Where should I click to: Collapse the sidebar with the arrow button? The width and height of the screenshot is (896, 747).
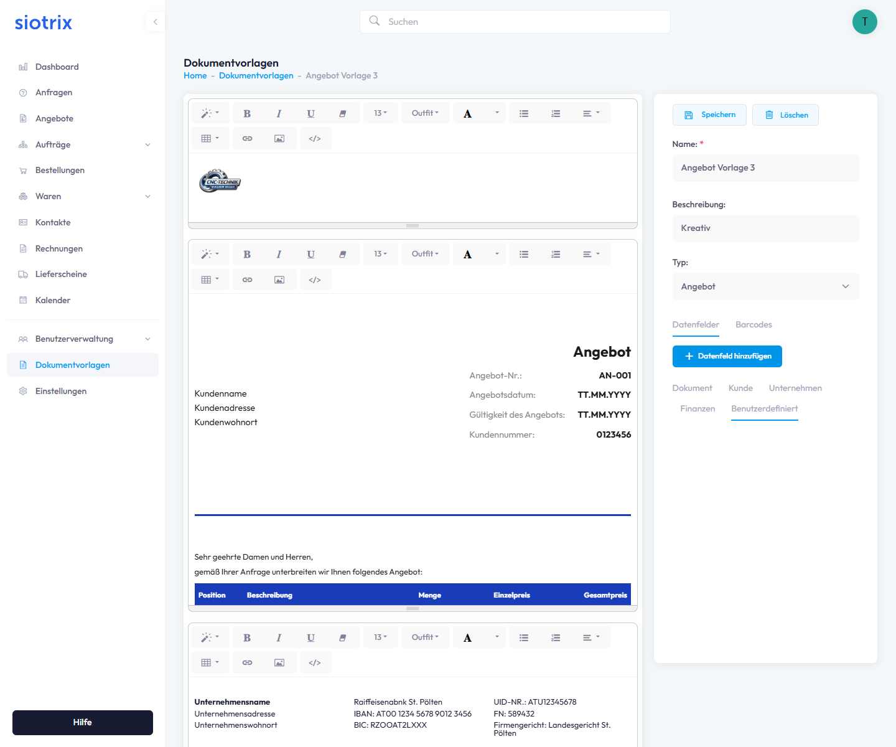point(155,22)
